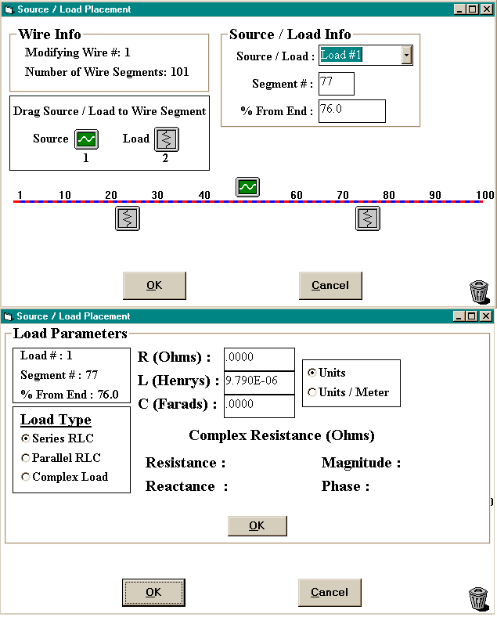Screen dimensions: 497x617
Task: Click the trash can in lower window
Action: [x=479, y=597]
